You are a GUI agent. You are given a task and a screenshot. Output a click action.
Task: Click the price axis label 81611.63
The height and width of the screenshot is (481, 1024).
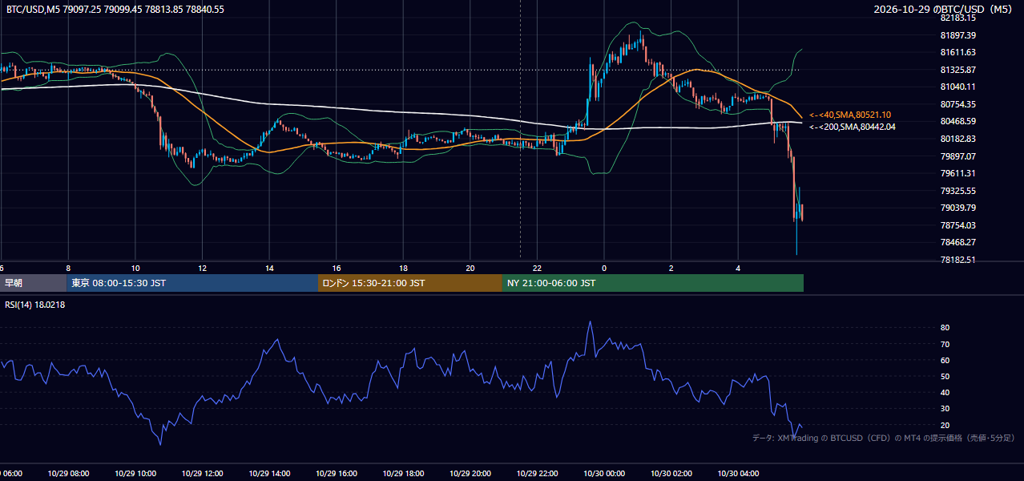click(957, 52)
